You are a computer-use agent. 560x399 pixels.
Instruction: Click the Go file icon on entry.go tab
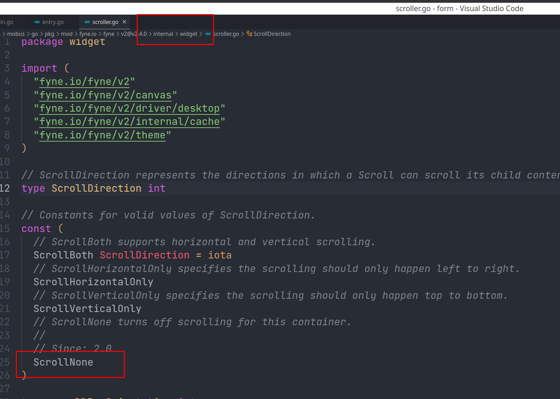37,22
